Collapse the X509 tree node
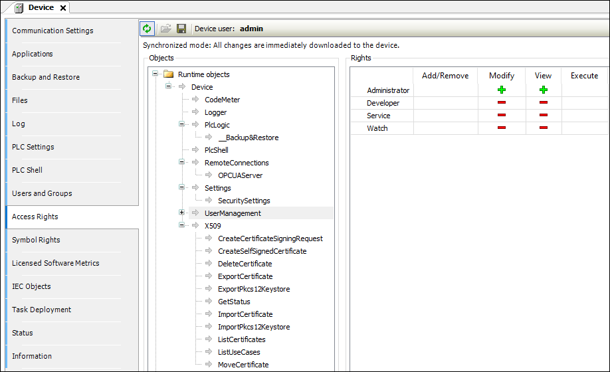Screen dimensions: 610x372 coord(181,226)
